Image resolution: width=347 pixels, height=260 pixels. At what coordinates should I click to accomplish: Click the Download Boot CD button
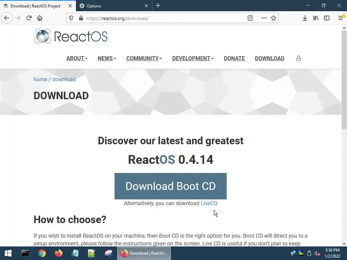(x=170, y=186)
